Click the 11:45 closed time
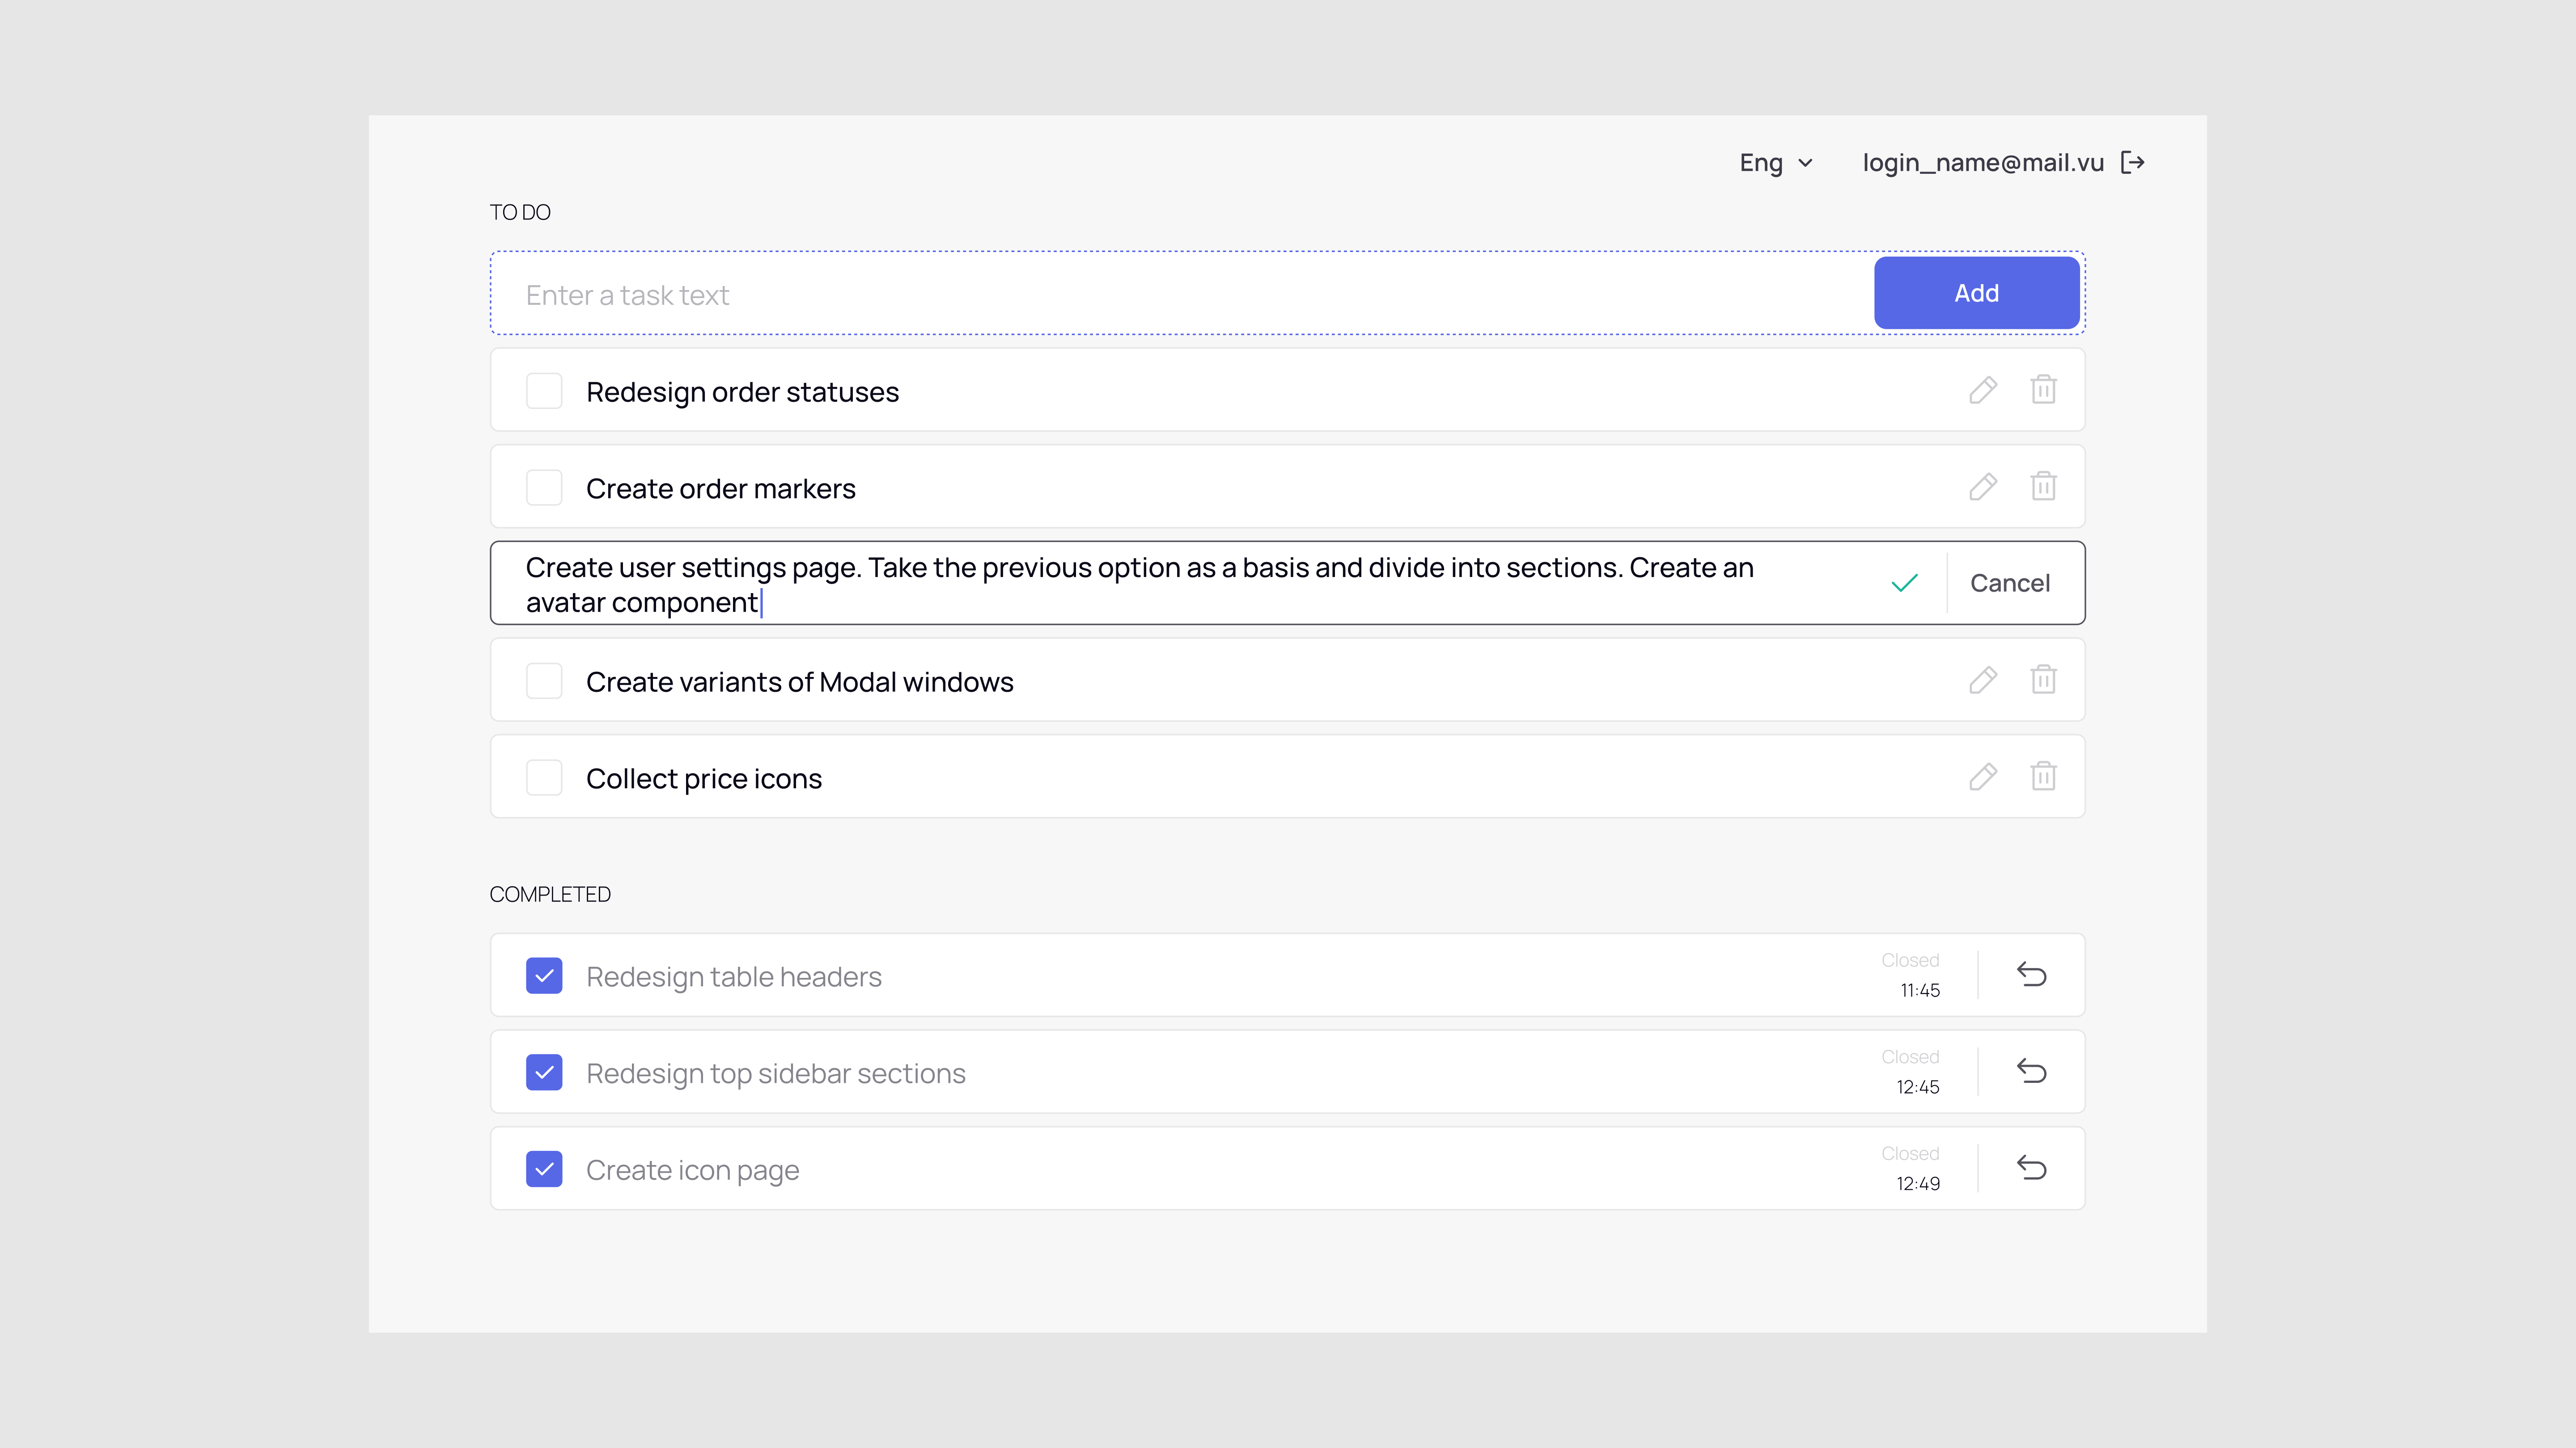The width and height of the screenshot is (2576, 1448). [x=1920, y=990]
